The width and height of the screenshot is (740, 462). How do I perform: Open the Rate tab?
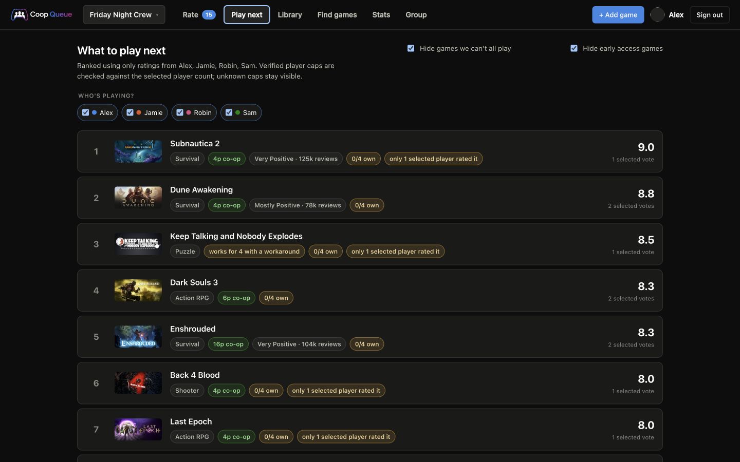click(x=199, y=14)
